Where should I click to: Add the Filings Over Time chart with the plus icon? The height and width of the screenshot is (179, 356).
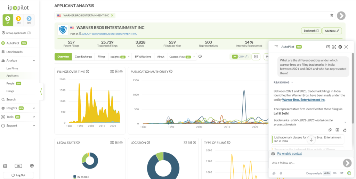pyautogui.click(x=121, y=72)
